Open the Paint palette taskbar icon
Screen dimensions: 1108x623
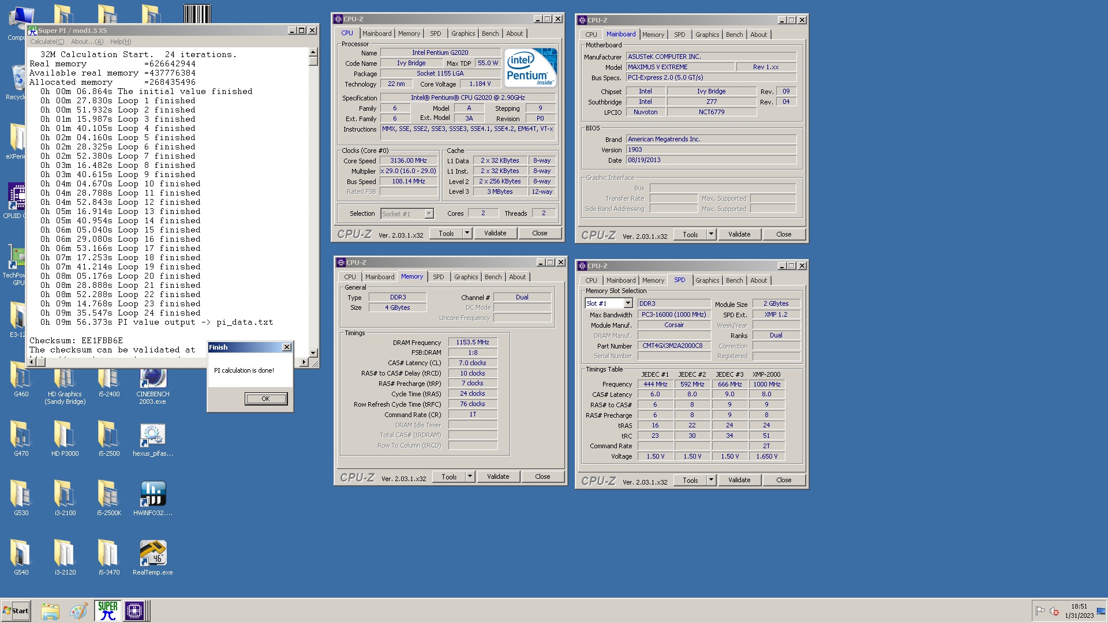tap(78, 611)
